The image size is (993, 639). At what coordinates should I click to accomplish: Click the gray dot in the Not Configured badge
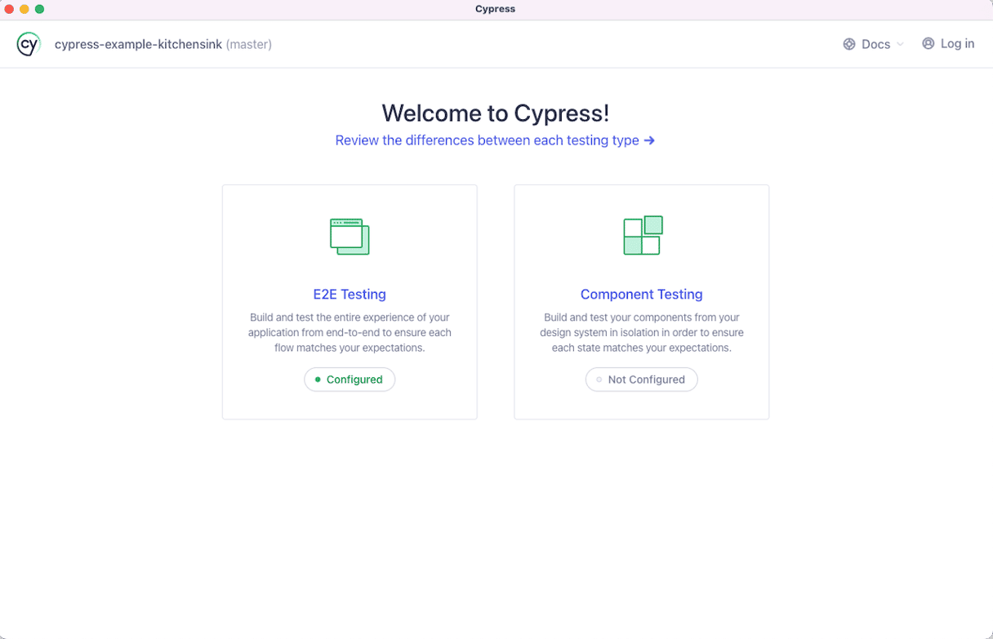[599, 379]
